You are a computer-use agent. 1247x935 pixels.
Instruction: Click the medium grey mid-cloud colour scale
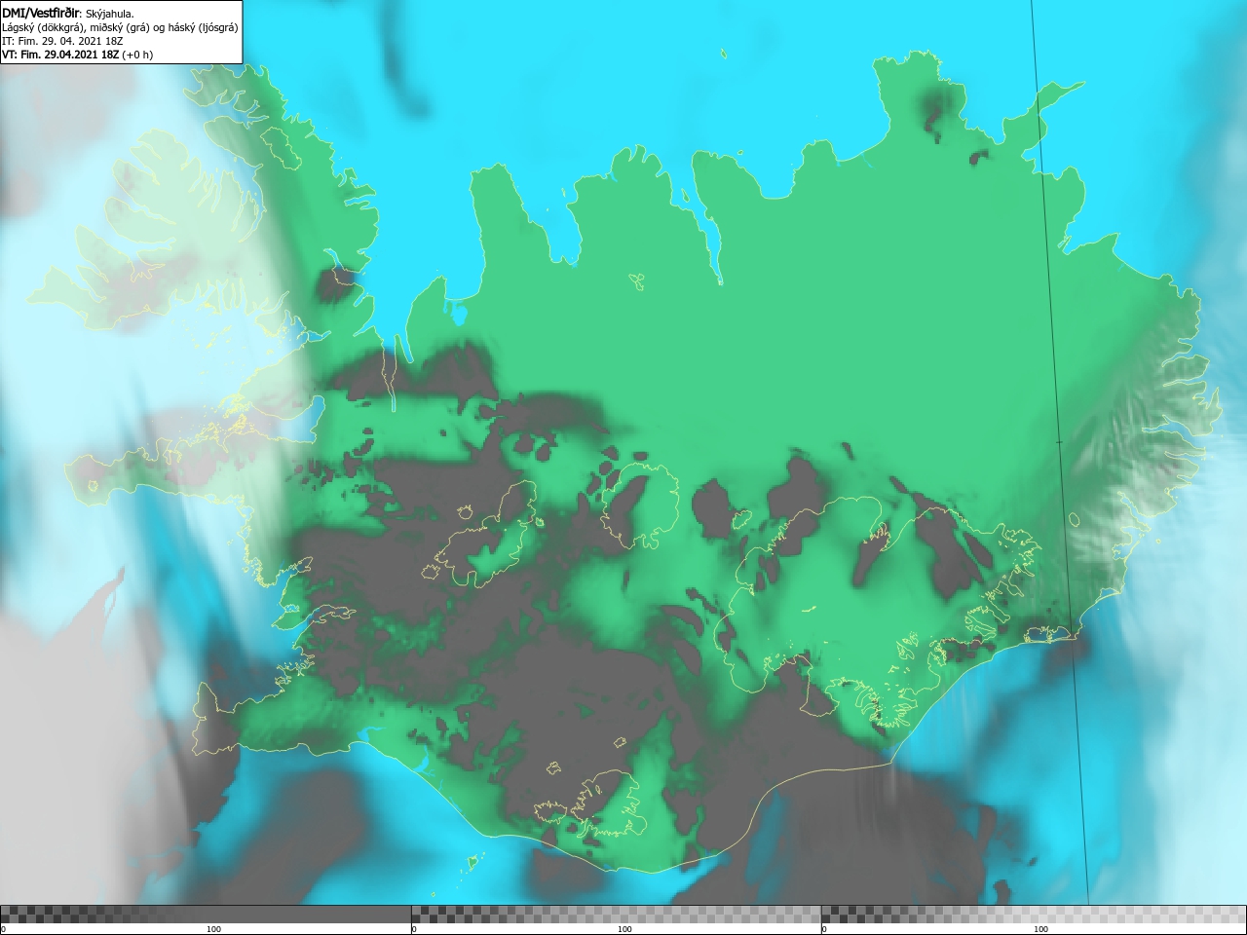[617, 915]
